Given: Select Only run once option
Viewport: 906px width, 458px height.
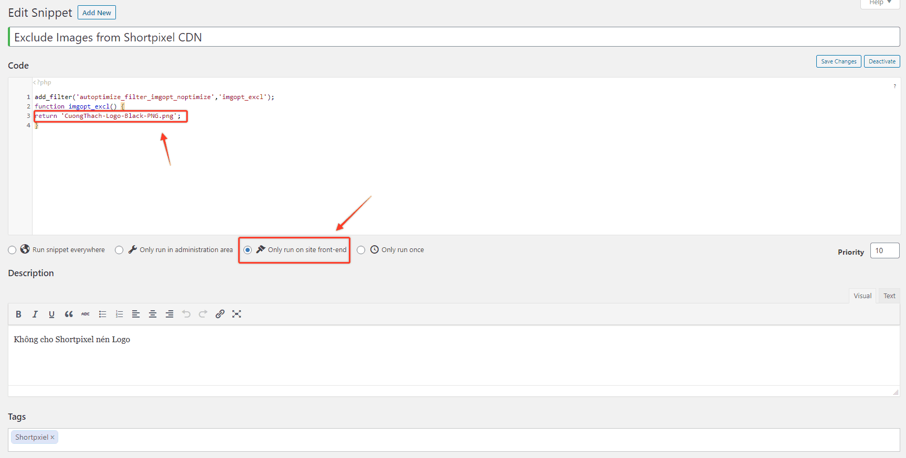Looking at the screenshot, I should pyautogui.click(x=361, y=250).
